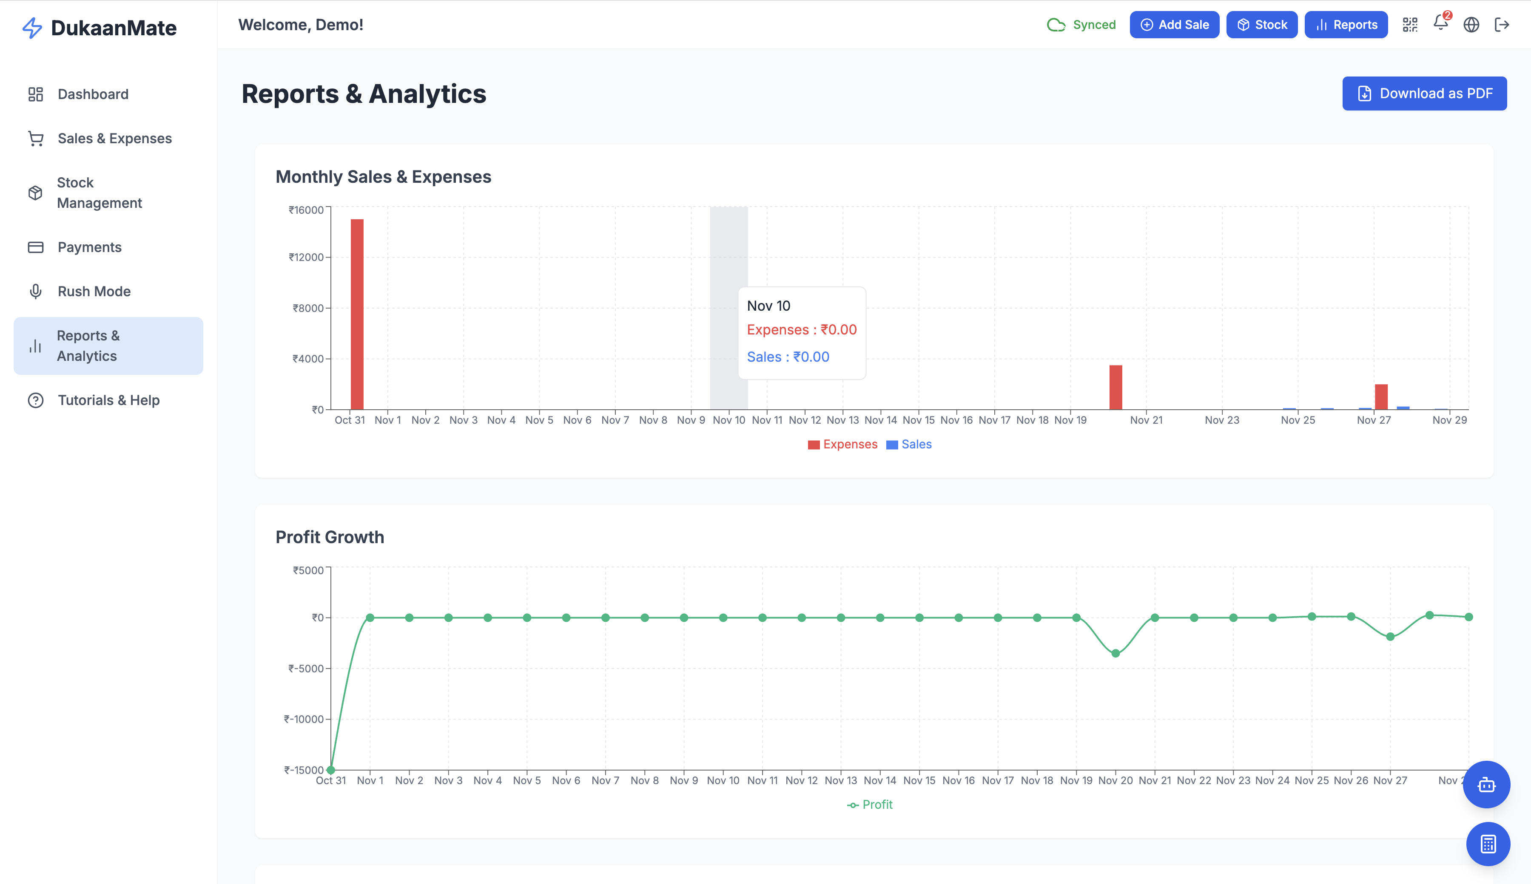The image size is (1531, 884).
Task: Select Rush Mode in sidebar
Action: tap(94, 292)
